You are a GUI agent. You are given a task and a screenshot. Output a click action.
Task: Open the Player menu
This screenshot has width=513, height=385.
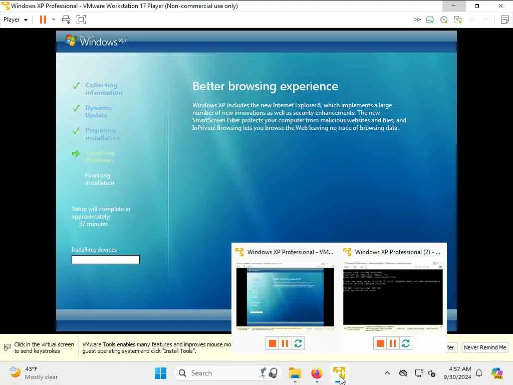point(16,20)
